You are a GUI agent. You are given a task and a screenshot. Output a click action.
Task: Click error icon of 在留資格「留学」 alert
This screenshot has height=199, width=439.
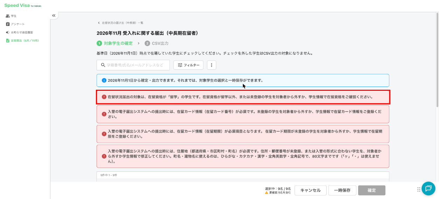[x=104, y=97]
